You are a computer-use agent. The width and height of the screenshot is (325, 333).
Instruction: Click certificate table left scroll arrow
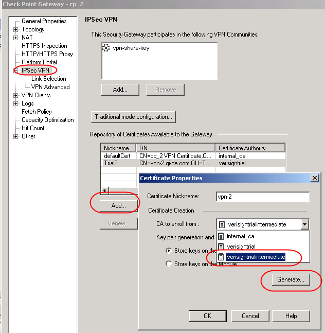pos(104,190)
